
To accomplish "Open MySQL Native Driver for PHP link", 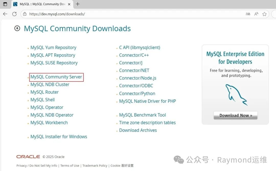I will (147, 101).
